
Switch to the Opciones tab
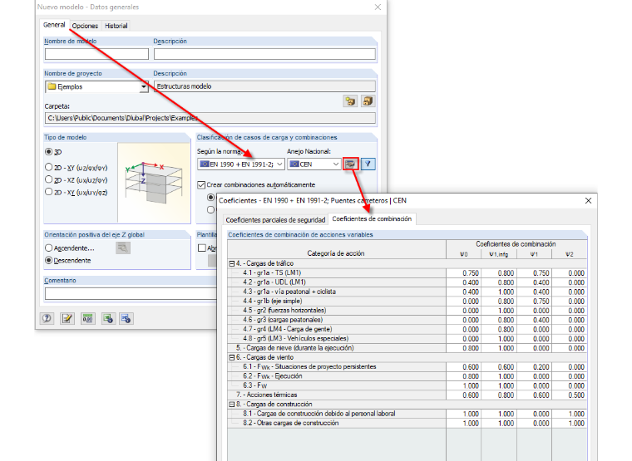tap(85, 26)
